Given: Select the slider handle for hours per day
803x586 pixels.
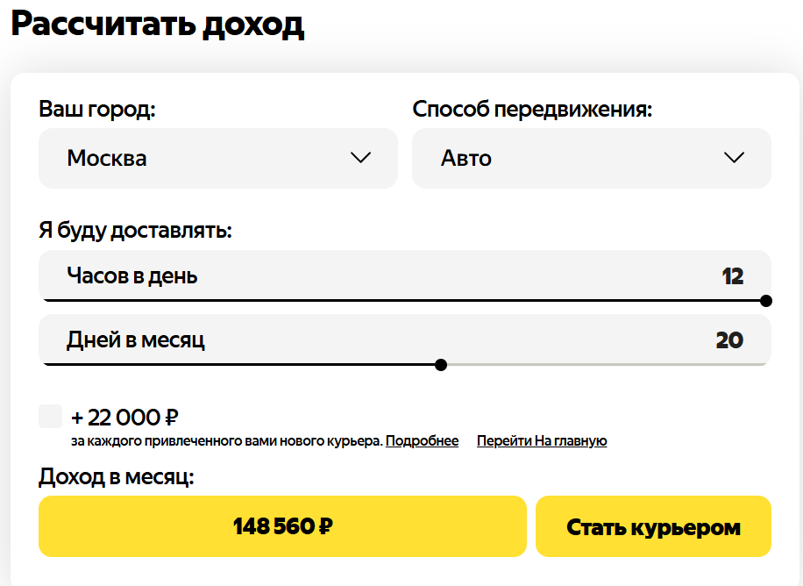Looking at the screenshot, I should (766, 301).
